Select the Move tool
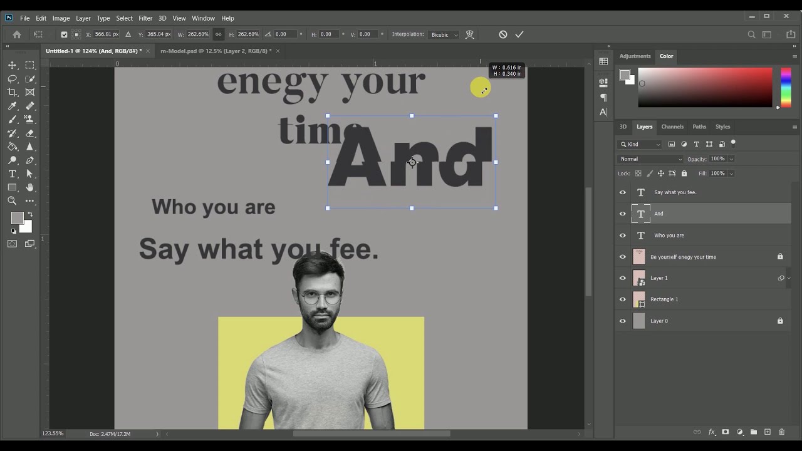 tap(12, 65)
